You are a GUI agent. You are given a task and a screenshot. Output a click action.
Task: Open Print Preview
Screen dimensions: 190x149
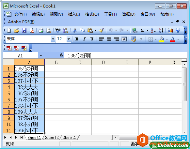pyautogui.click(x=49, y=30)
